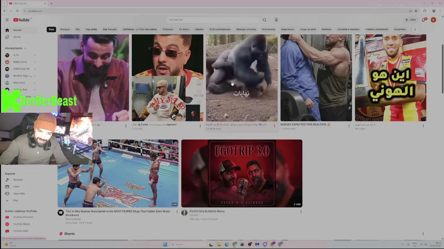444x249 pixels.
Task: Select the Rap français filter chip
Action: [110, 29]
